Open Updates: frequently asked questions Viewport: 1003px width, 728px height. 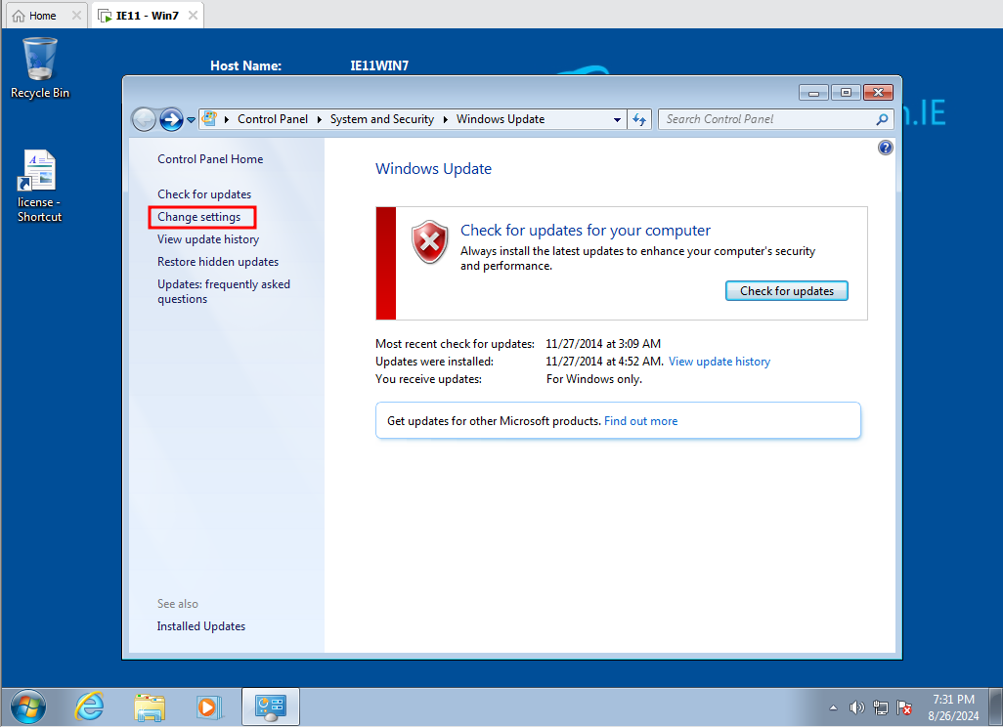tap(224, 291)
